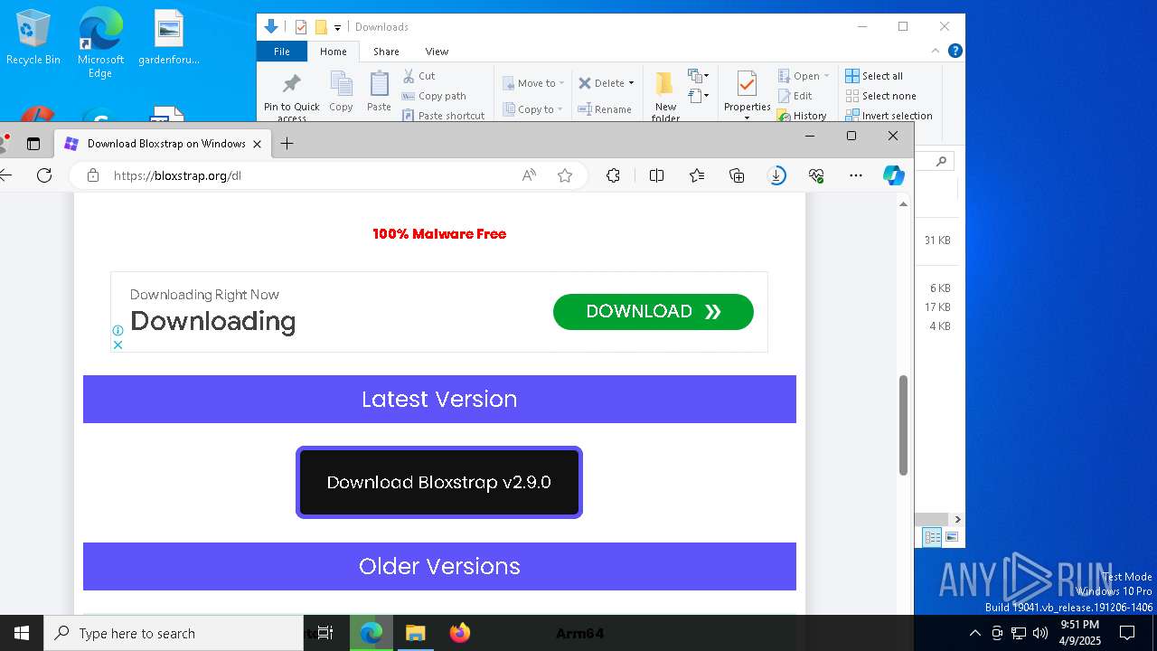The height and width of the screenshot is (651, 1157).
Task: Open the Easy access dropdown in Explorer
Action: point(699,96)
